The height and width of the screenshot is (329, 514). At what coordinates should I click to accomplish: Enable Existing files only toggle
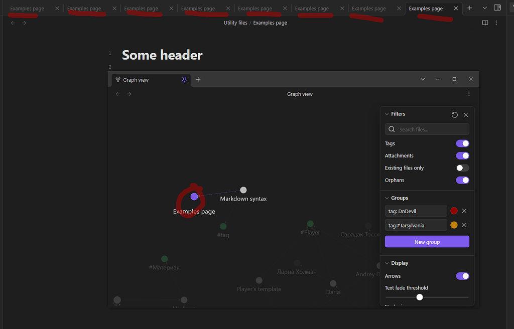tap(462, 168)
